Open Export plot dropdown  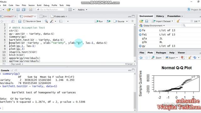pyautogui.click(x=171, y=58)
